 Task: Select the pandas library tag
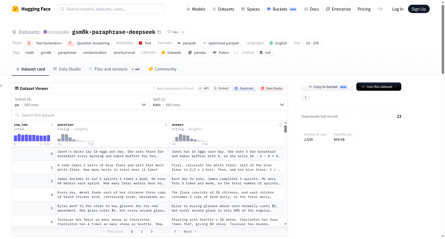tap(197, 52)
